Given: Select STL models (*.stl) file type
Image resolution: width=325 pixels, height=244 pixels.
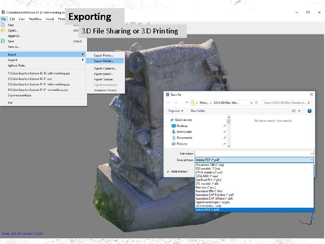Looking at the screenshot, I should point(254,183).
